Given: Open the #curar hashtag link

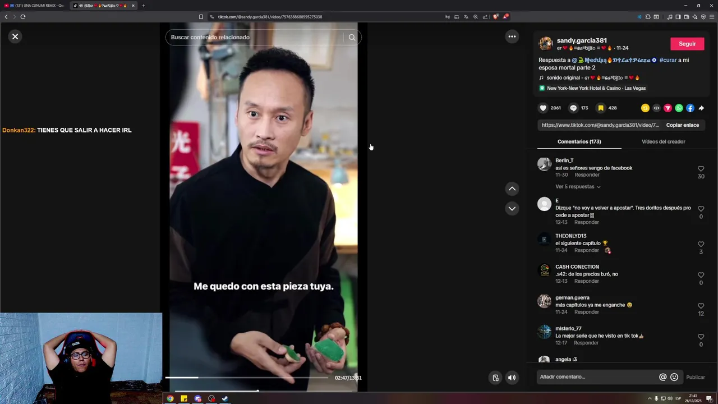Looking at the screenshot, I should click(x=668, y=60).
